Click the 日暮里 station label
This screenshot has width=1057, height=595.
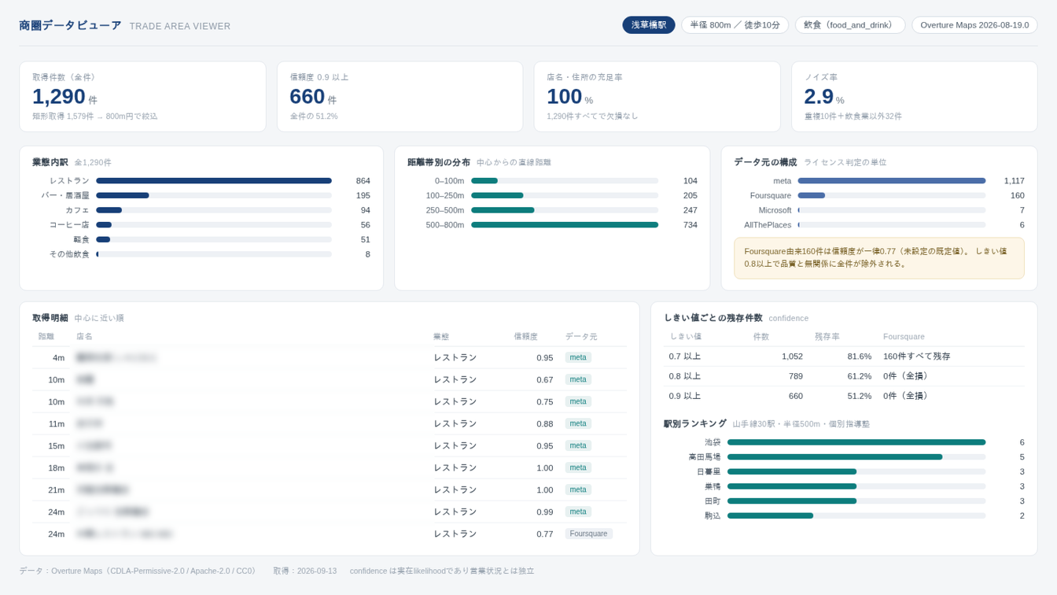tap(709, 472)
